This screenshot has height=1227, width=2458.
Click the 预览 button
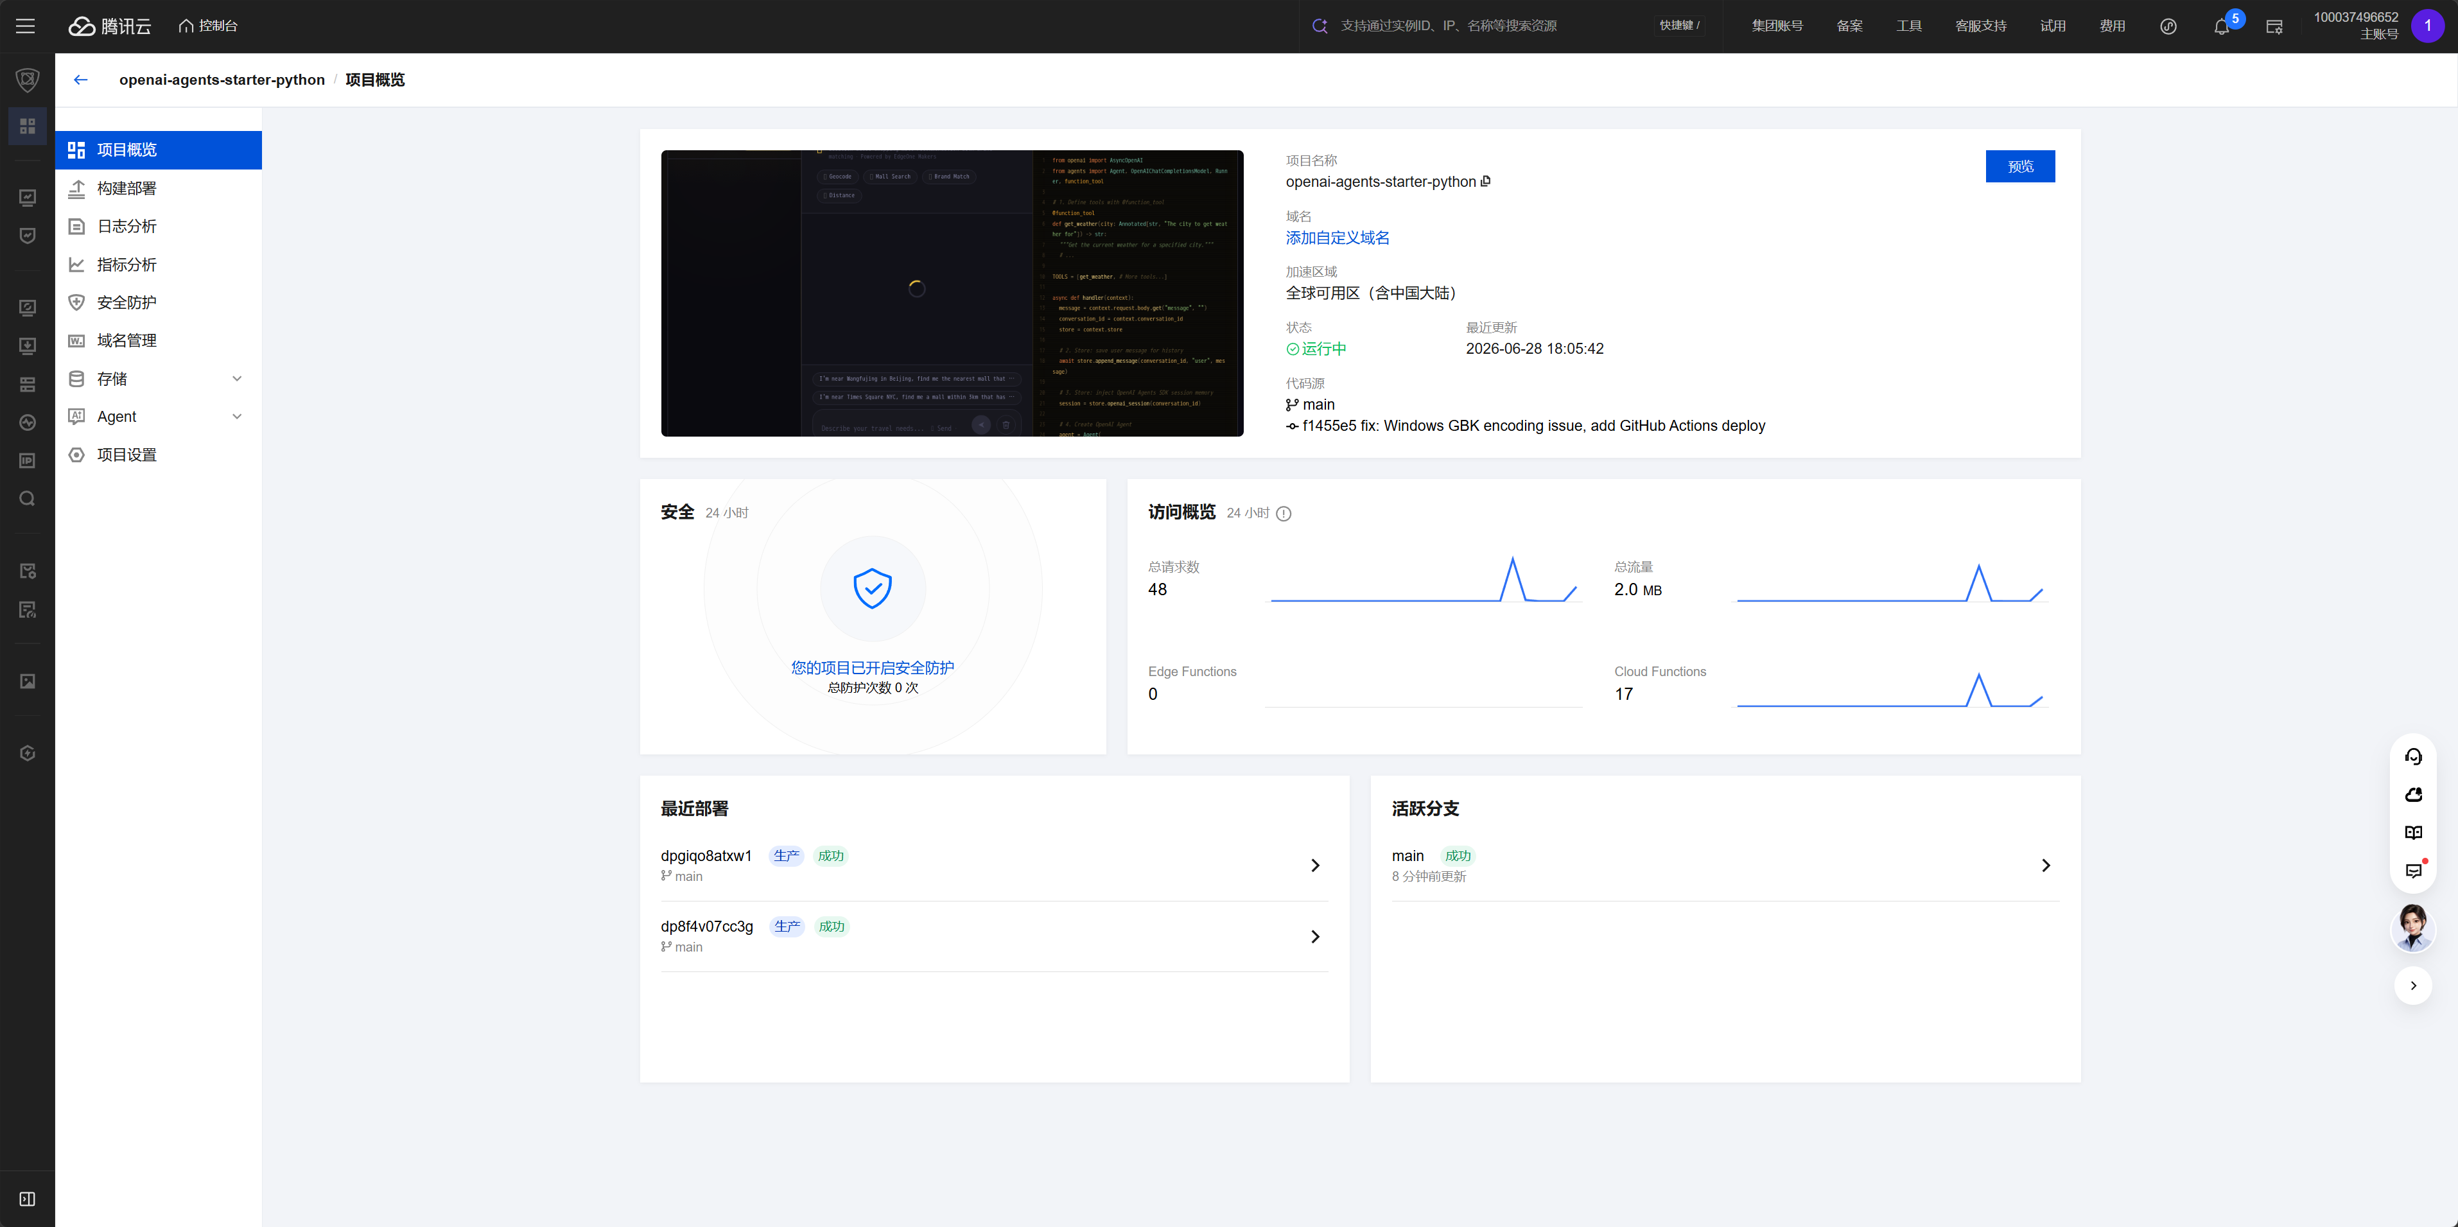[x=2020, y=166]
